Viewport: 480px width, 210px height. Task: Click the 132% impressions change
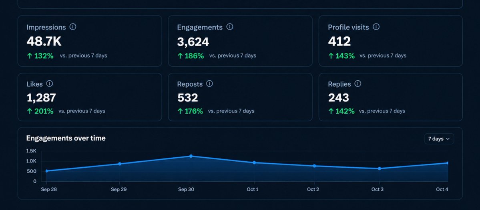[40, 56]
